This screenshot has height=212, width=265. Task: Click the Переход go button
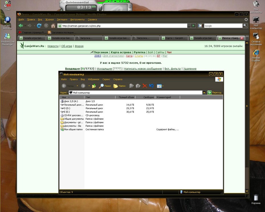click(214, 93)
